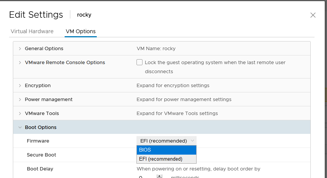Expand VMware Tools chevron
This screenshot has width=327, height=178.
pos(20,114)
